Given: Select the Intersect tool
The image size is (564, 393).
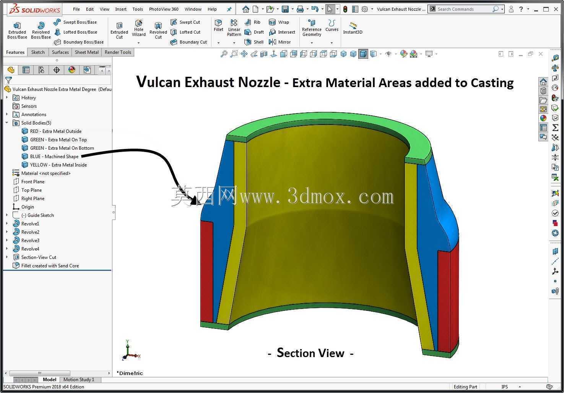Looking at the screenshot, I should click(282, 32).
